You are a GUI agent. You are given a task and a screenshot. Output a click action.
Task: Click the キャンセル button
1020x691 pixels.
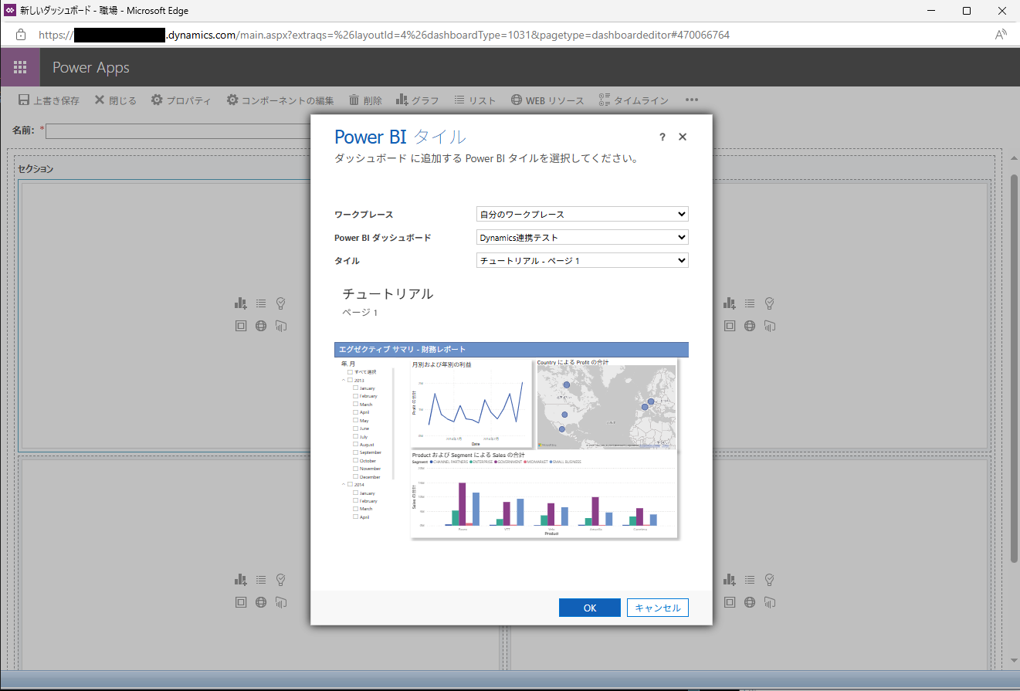tap(658, 608)
